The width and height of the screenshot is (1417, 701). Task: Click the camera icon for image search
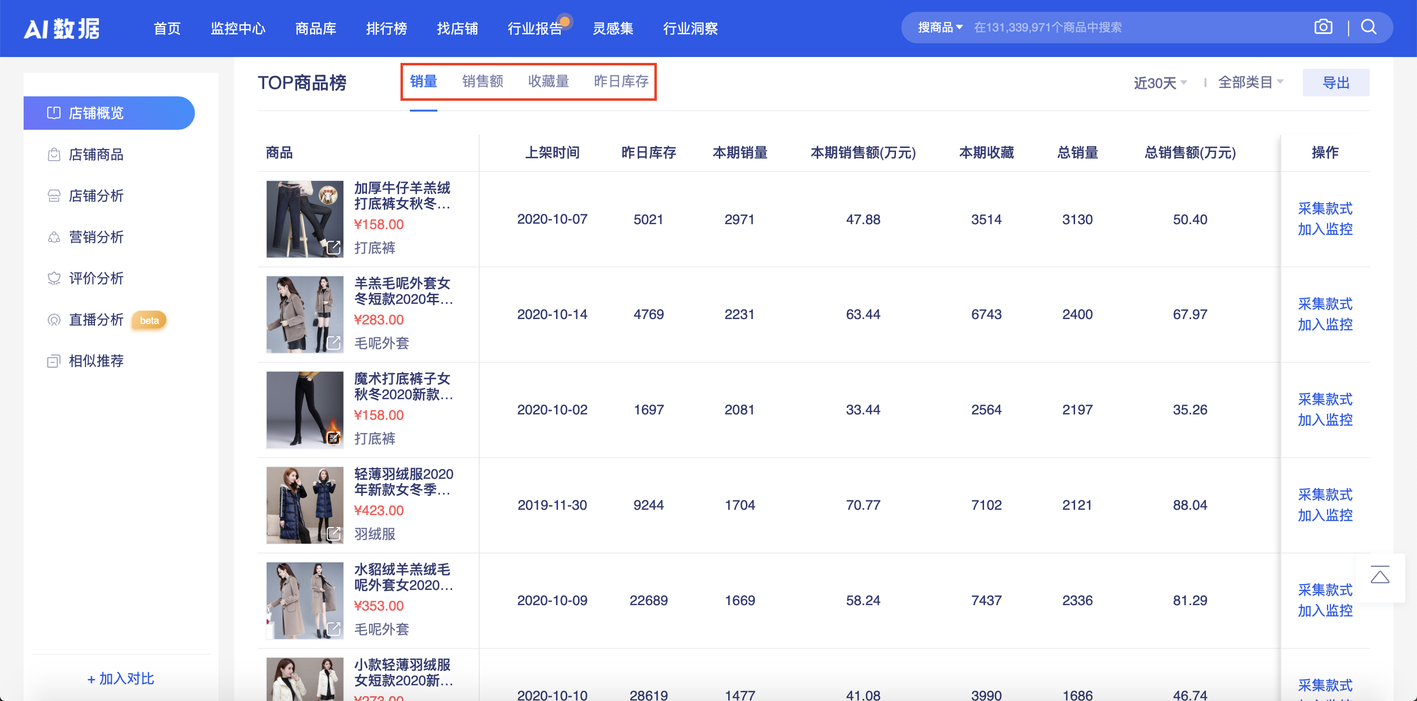(x=1324, y=27)
